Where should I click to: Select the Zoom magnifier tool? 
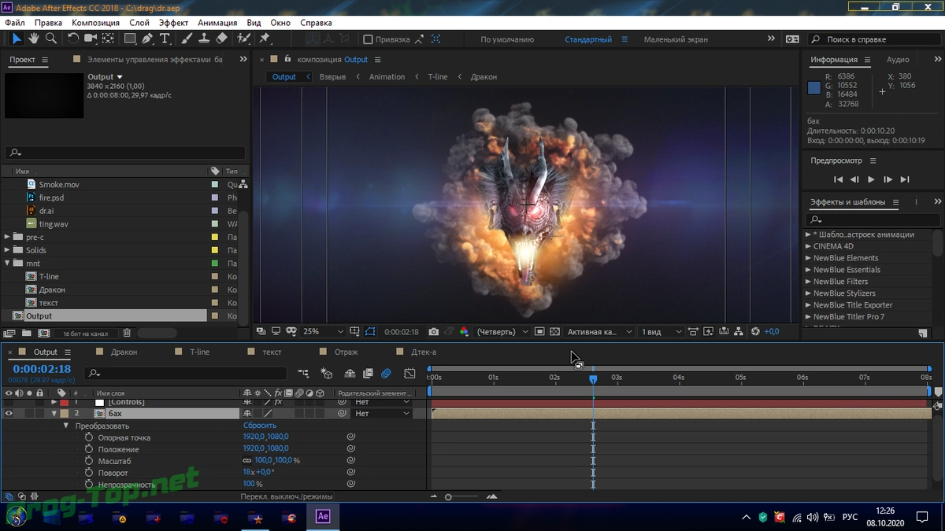pos(51,39)
